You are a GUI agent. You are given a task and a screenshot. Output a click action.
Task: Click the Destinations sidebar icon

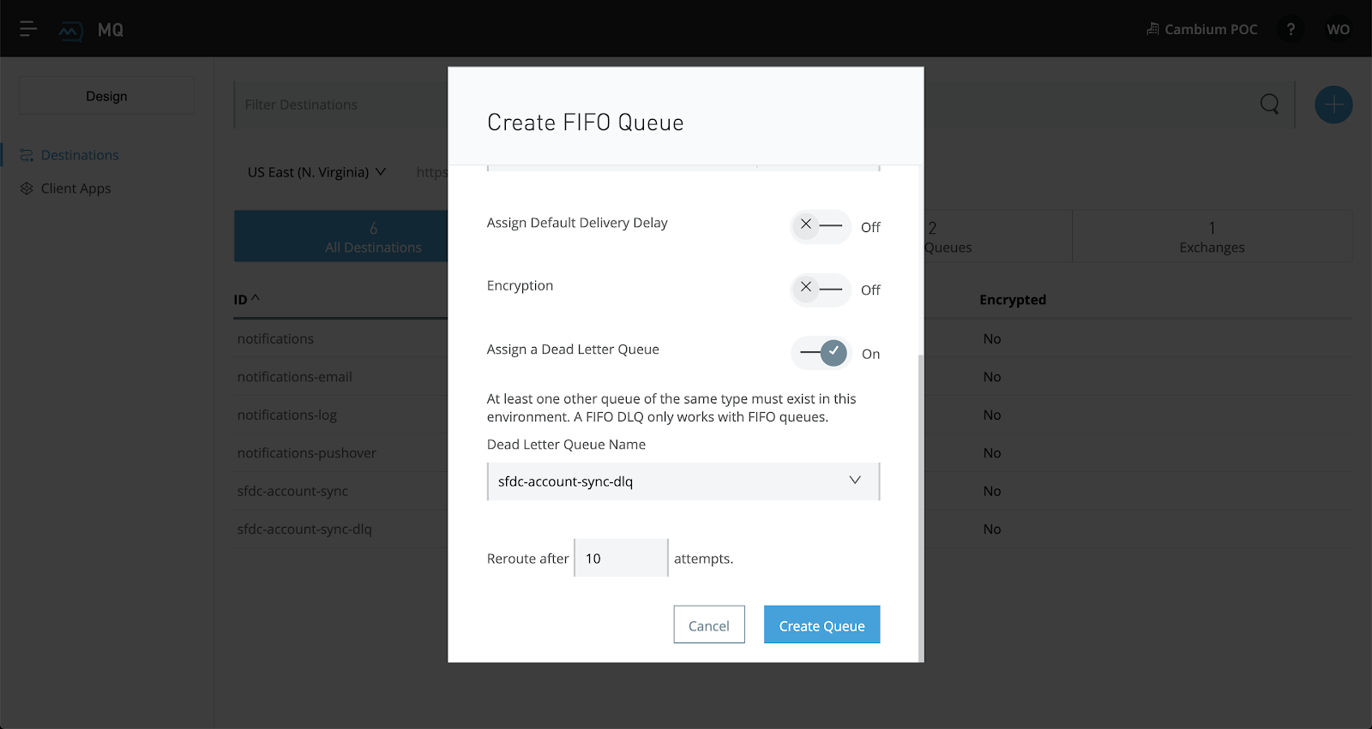(x=27, y=155)
